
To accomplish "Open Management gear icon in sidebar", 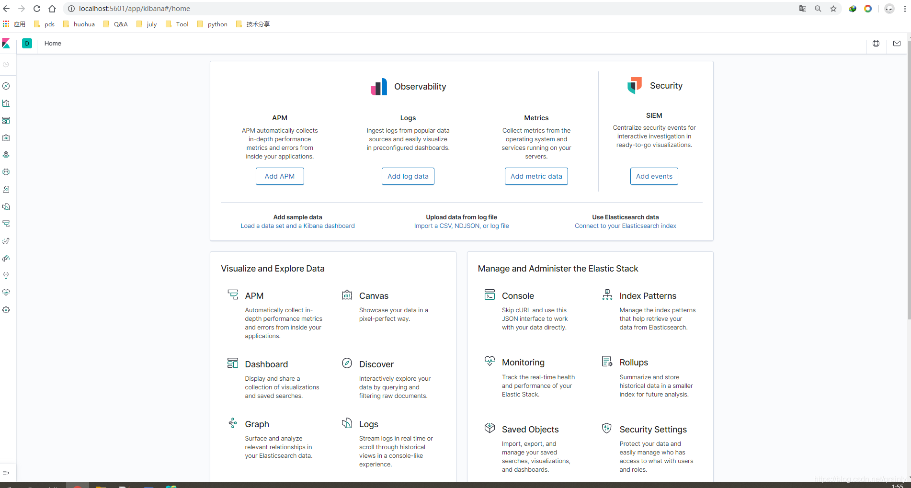I will pyautogui.click(x=6, y=310).
